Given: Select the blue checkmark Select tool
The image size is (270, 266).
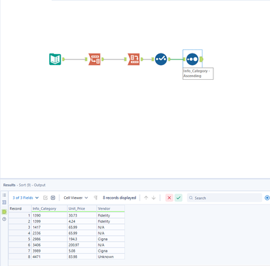Looking at the screenshot, I should [x=161, y=60].
